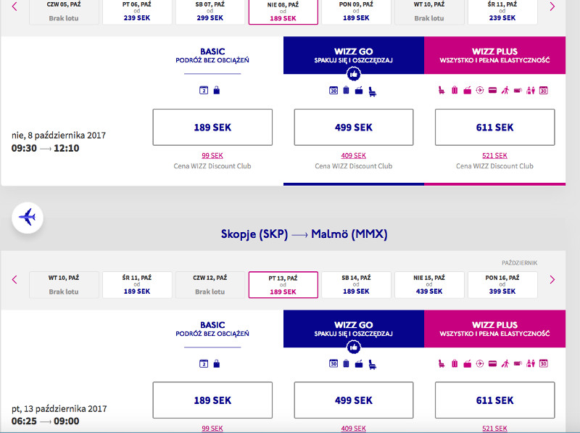Select the PT 06, PAŹ date tab
The image size is (580, 433).
(x=137, y=12)
